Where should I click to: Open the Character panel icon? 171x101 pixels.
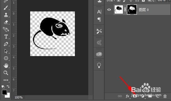[x=99, y=12]
